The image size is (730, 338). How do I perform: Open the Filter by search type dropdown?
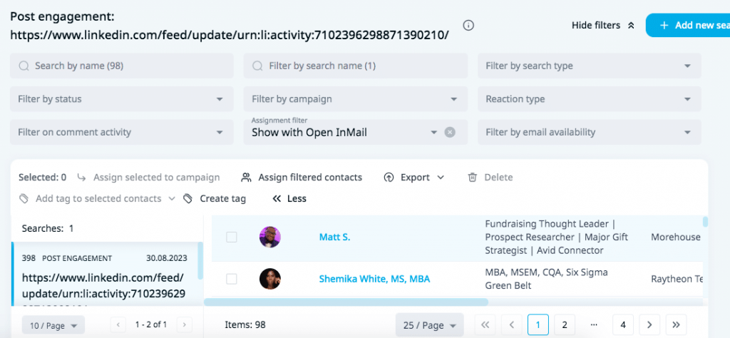click(x=590, y=66)
